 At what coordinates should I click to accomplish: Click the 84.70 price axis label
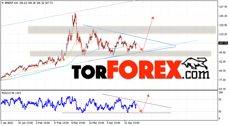222,71
